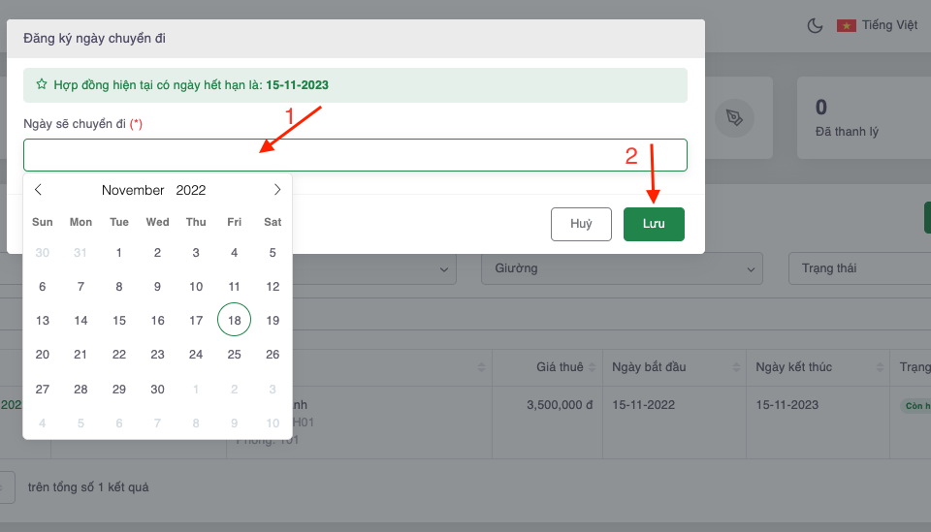Image resolution: width=931 pixels, height=532 pixels.
Task: Click the Vietnam flag language icon
Action: click(x=846, y=25)
